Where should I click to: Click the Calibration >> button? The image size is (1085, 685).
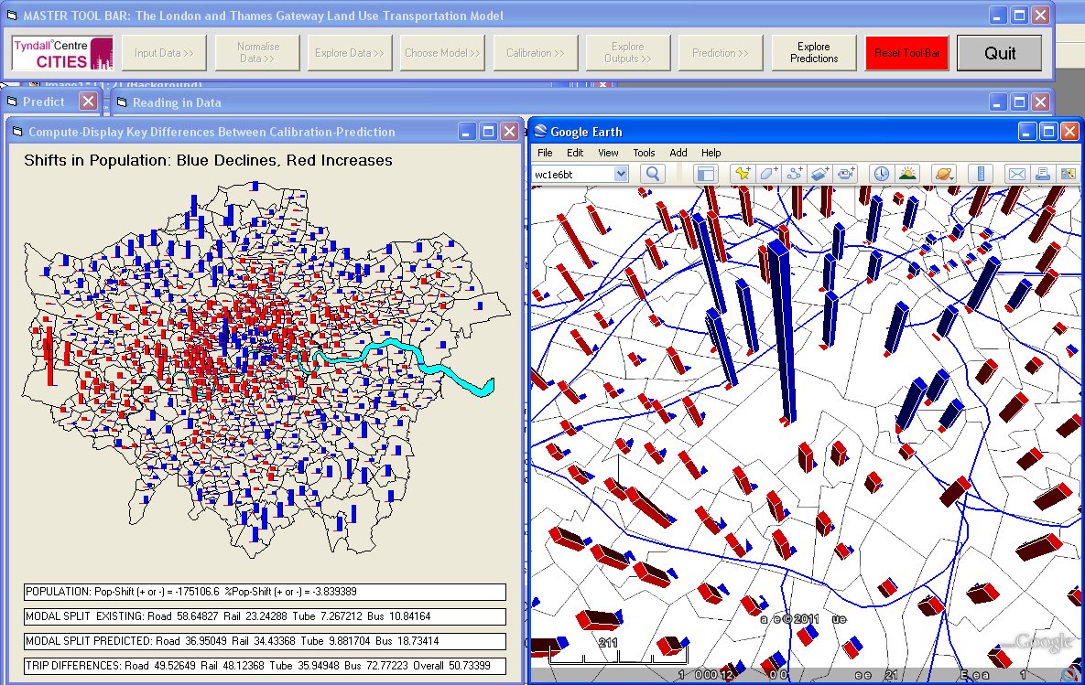(x=535, y=53)
